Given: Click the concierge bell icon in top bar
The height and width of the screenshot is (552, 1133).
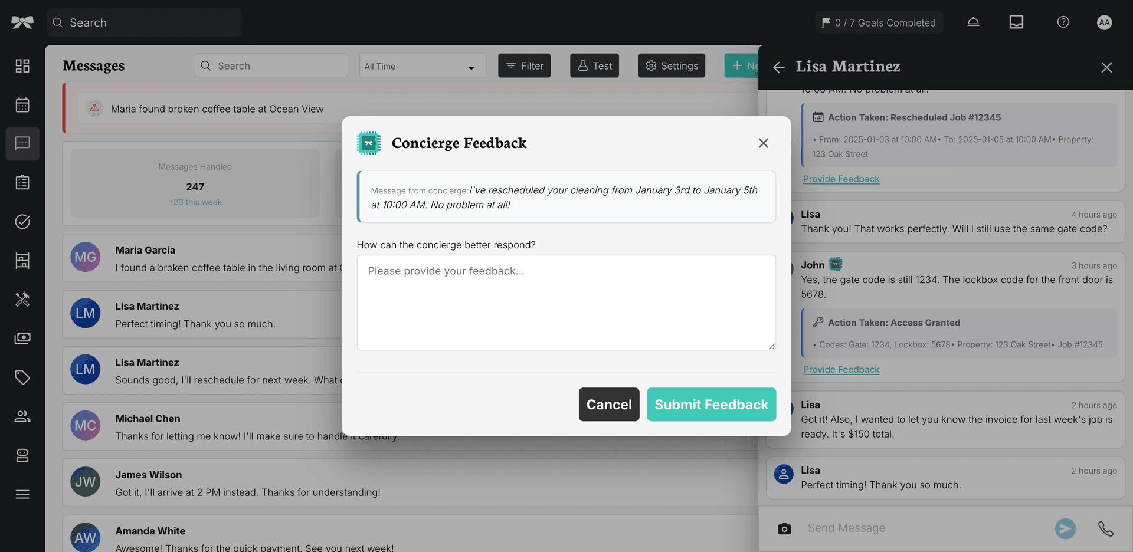Looking at the screenshot, I should (x=973, y=22).
